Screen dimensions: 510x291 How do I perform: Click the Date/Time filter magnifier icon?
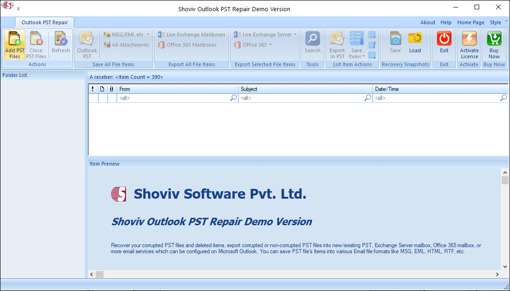tap(504, 97)
